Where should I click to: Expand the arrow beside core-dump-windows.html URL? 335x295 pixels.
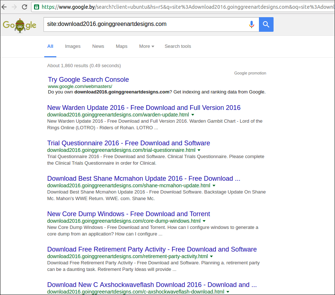pos(204,221)
